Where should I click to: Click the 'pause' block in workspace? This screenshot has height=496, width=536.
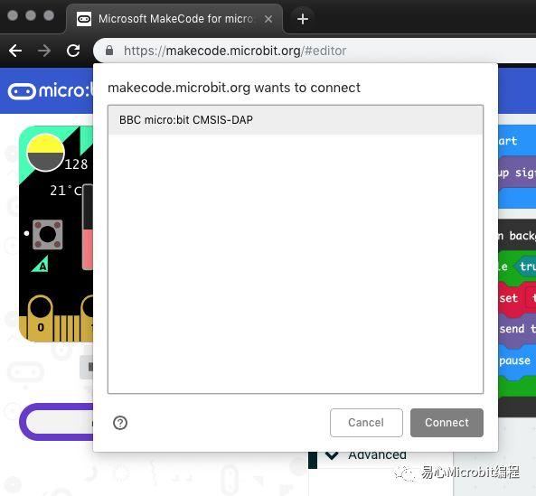click(516, 360)
